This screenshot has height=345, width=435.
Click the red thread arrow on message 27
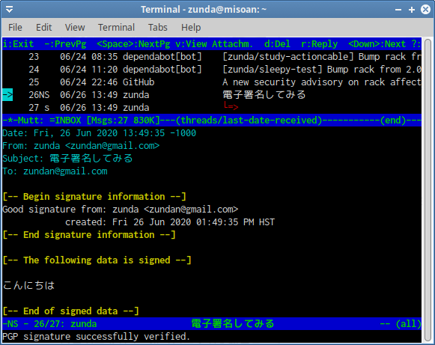[x=231, y=106]
